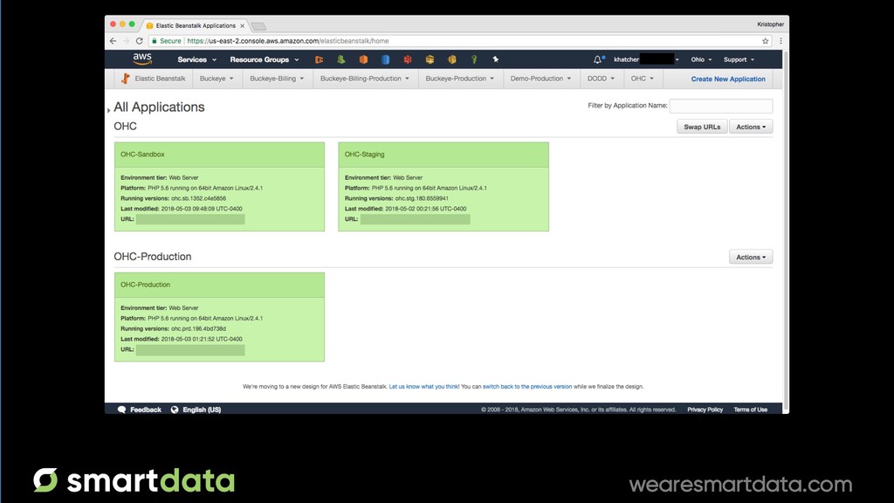Click the globe language icon
Image resolution: width=894 pixels, height=503 pixels.
[x=175, y=410]
